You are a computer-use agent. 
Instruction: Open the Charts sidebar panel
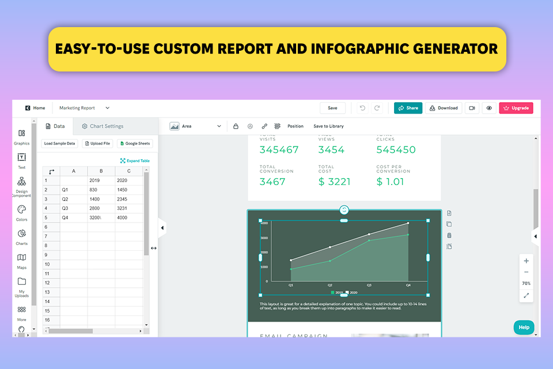coord(21,237)
